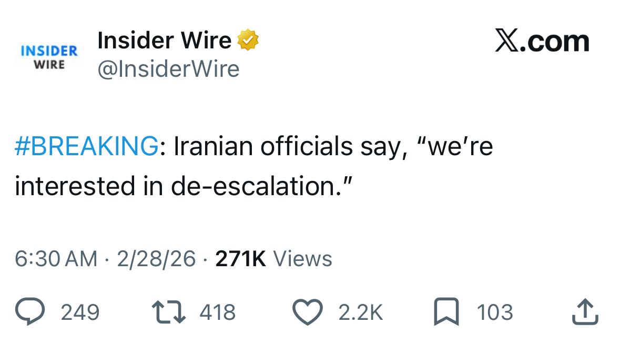620x353 pixels.
Task: Click the 6:30 AM timestamp
Action: (x=56, y=258)
